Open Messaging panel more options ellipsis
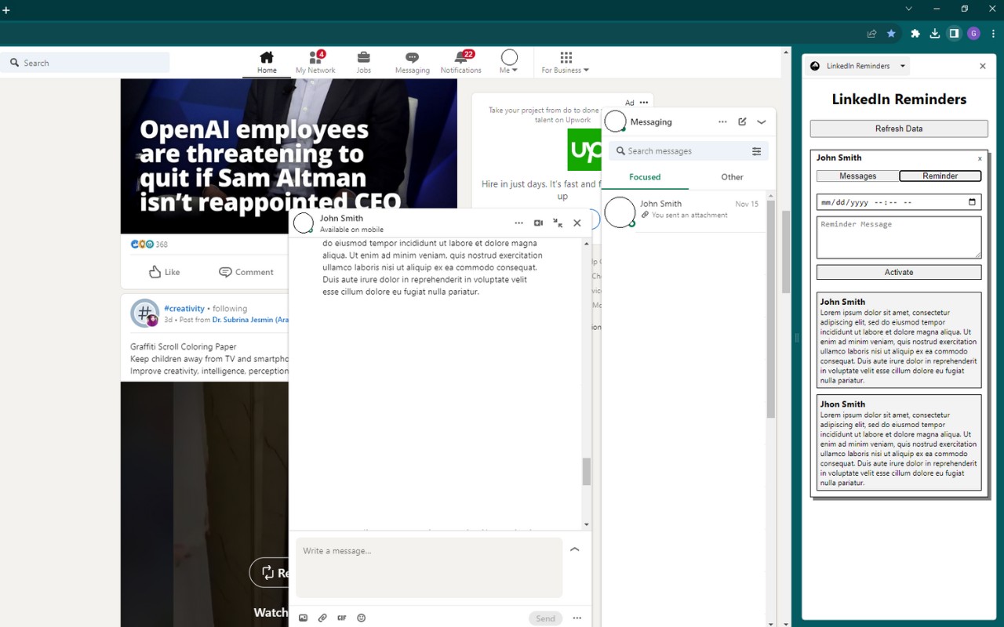 point(722,122)
